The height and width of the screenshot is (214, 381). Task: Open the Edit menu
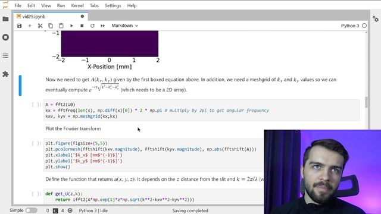pyautogui.click(x=32, y=5)
